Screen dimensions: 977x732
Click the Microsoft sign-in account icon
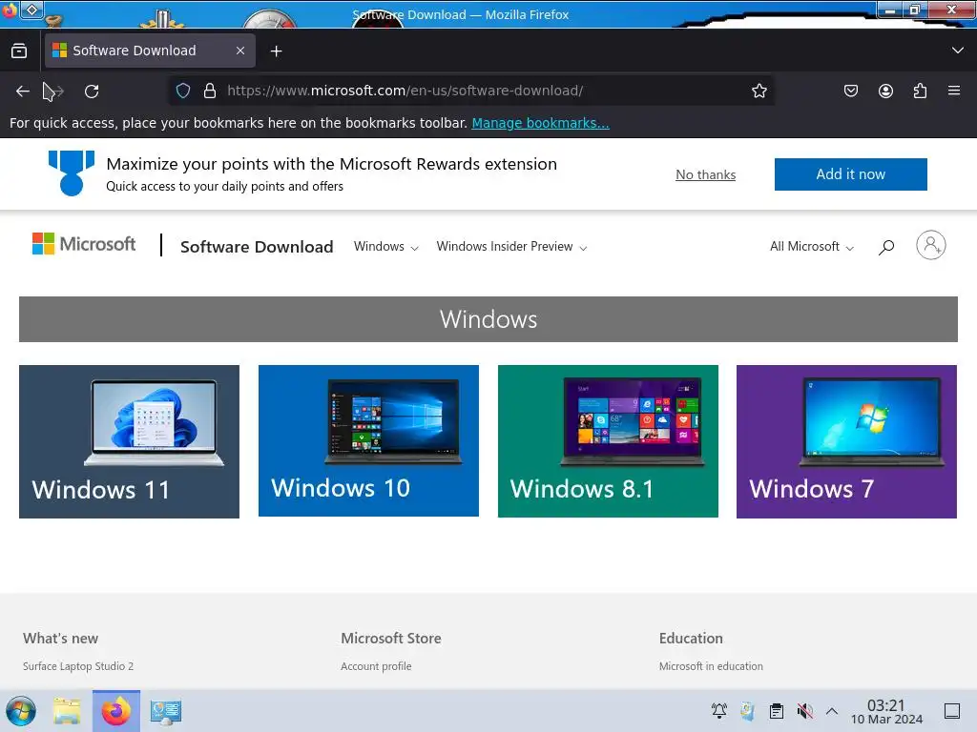click(x=931, y=245)
